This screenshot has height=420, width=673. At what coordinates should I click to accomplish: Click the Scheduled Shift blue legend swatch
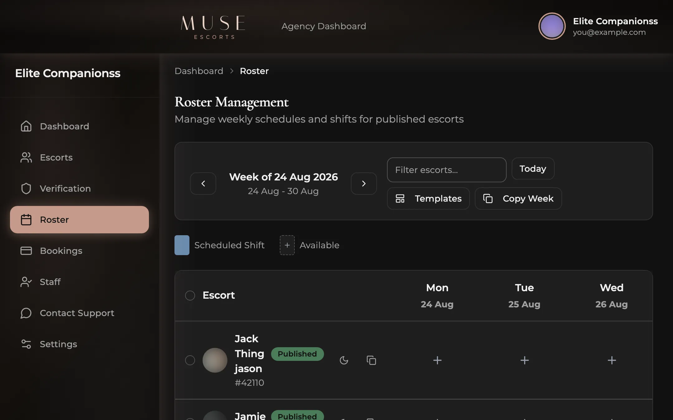[x=182, y=245]
